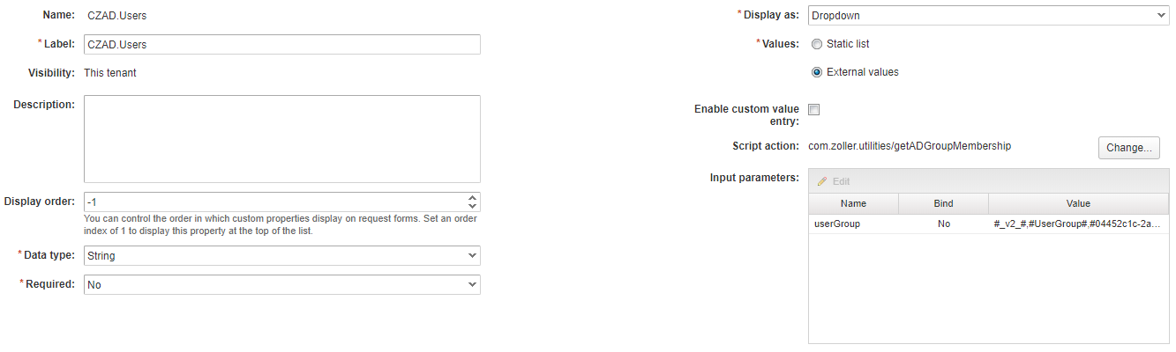The height and width of the screenshot is (352, 1176).
Task: Click the userGroup Bind cell showing No
Action: coord(943,224)
